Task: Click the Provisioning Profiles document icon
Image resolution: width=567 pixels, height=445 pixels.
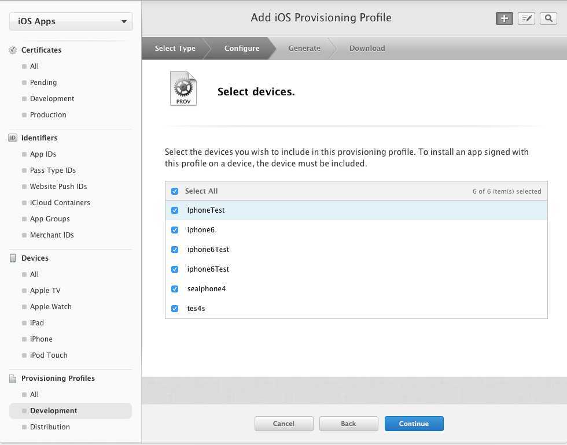Action: tap(13, 379)
